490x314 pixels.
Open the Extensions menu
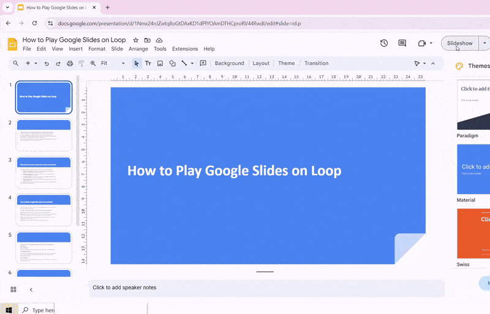(184, 49)
